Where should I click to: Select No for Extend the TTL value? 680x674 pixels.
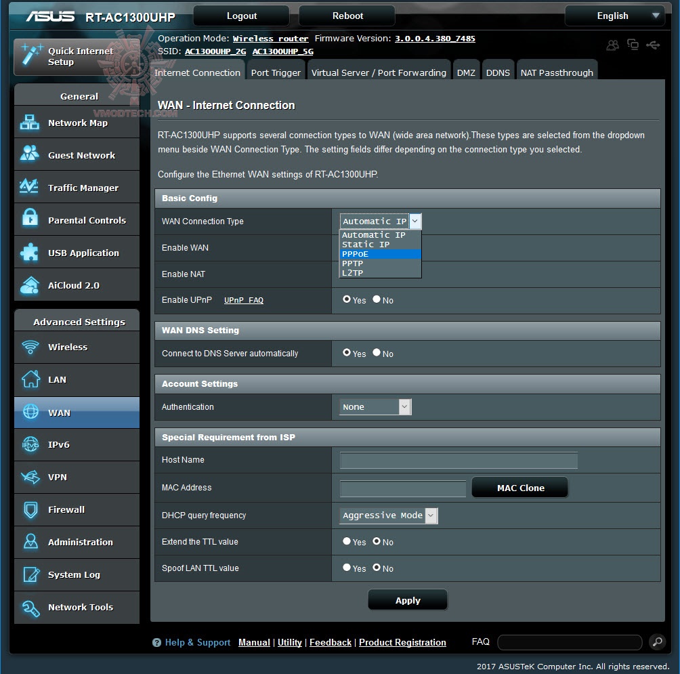pos(377,541)
